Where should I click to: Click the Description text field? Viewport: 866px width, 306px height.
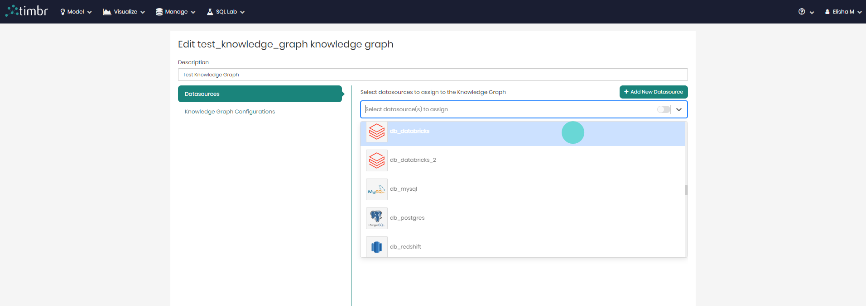pyautogui.click(x=433, y=75)
